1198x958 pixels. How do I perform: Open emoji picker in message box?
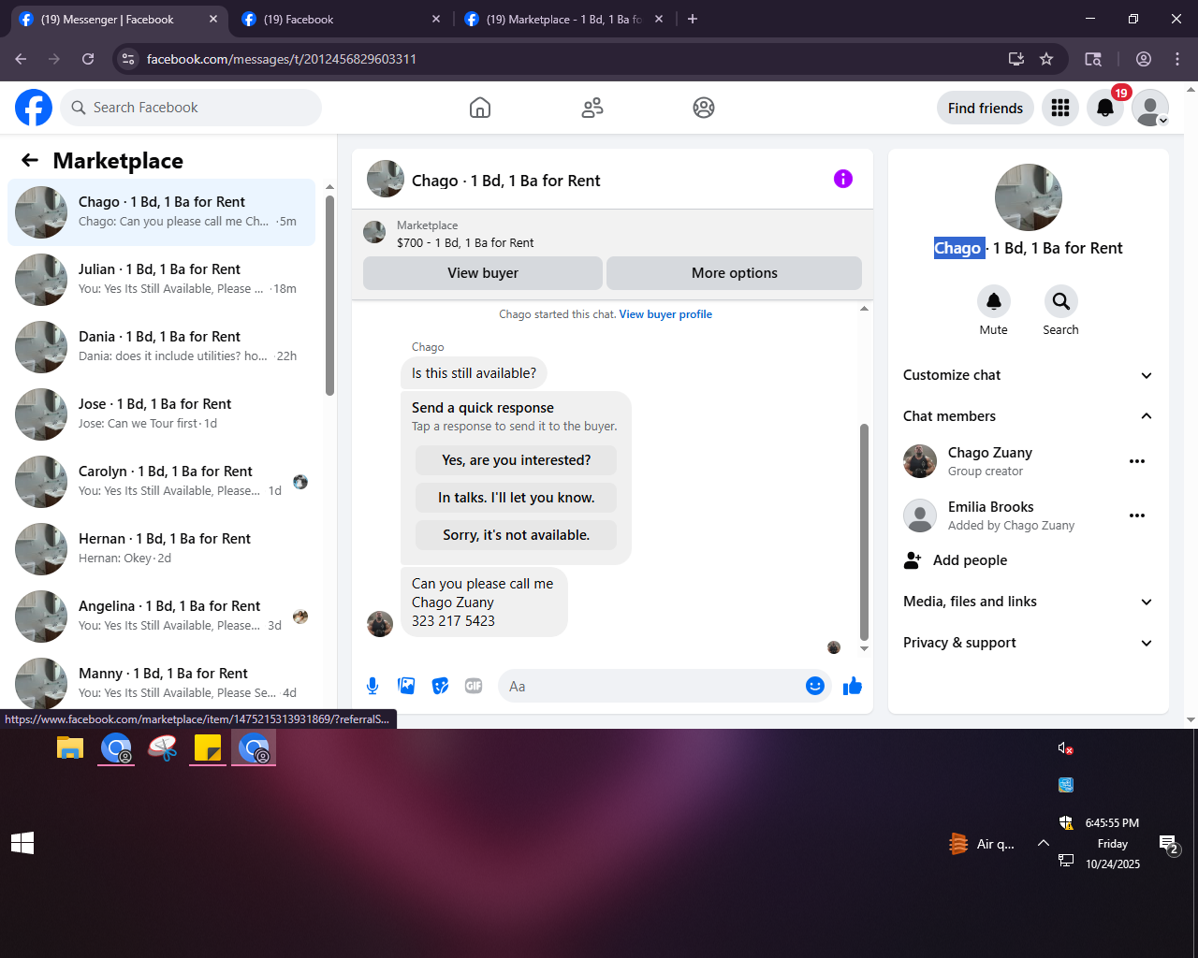tap(815, 686)
